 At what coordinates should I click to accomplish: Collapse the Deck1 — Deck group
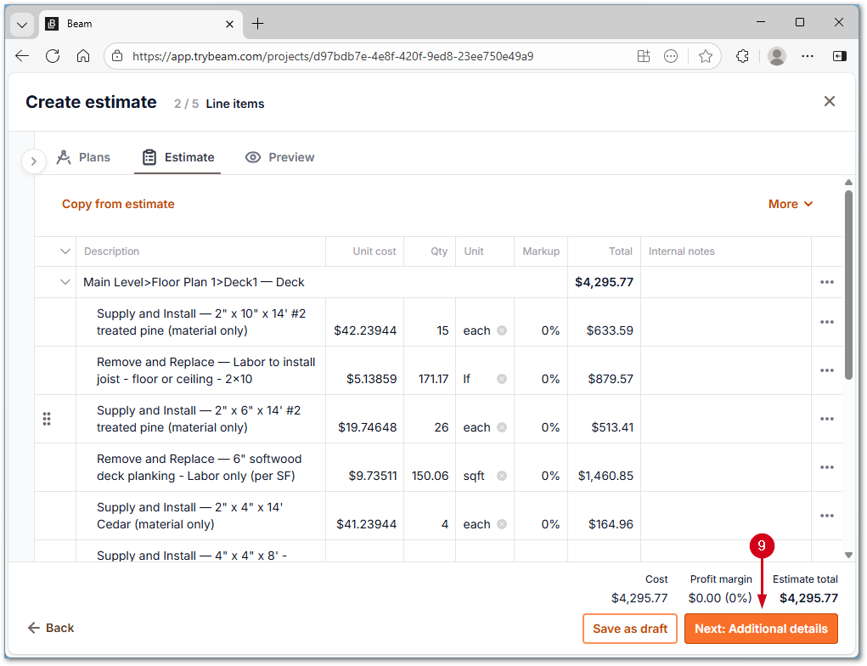(65, 282)
